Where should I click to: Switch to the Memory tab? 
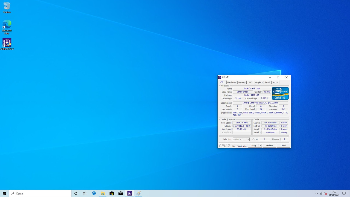point(242,82)
